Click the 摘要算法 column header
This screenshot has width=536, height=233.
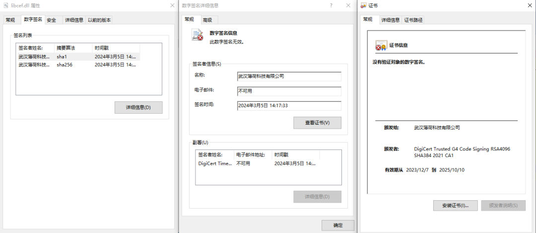point(73,48)
